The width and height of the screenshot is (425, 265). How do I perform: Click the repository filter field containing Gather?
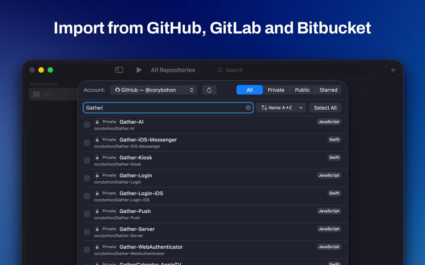pyautogui.click(x=168, y=108)
